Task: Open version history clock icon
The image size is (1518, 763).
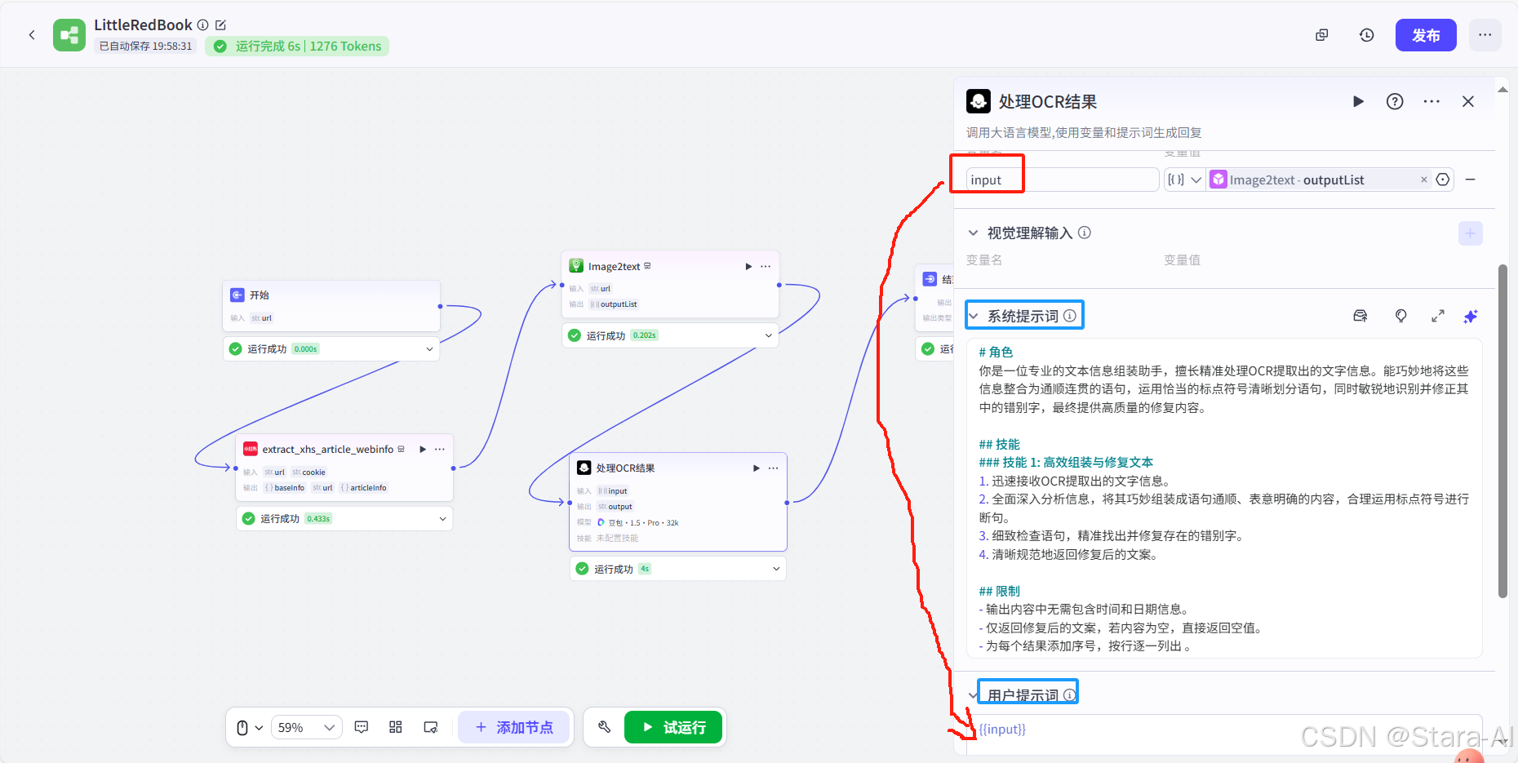Action: [x=1367, y=35]
